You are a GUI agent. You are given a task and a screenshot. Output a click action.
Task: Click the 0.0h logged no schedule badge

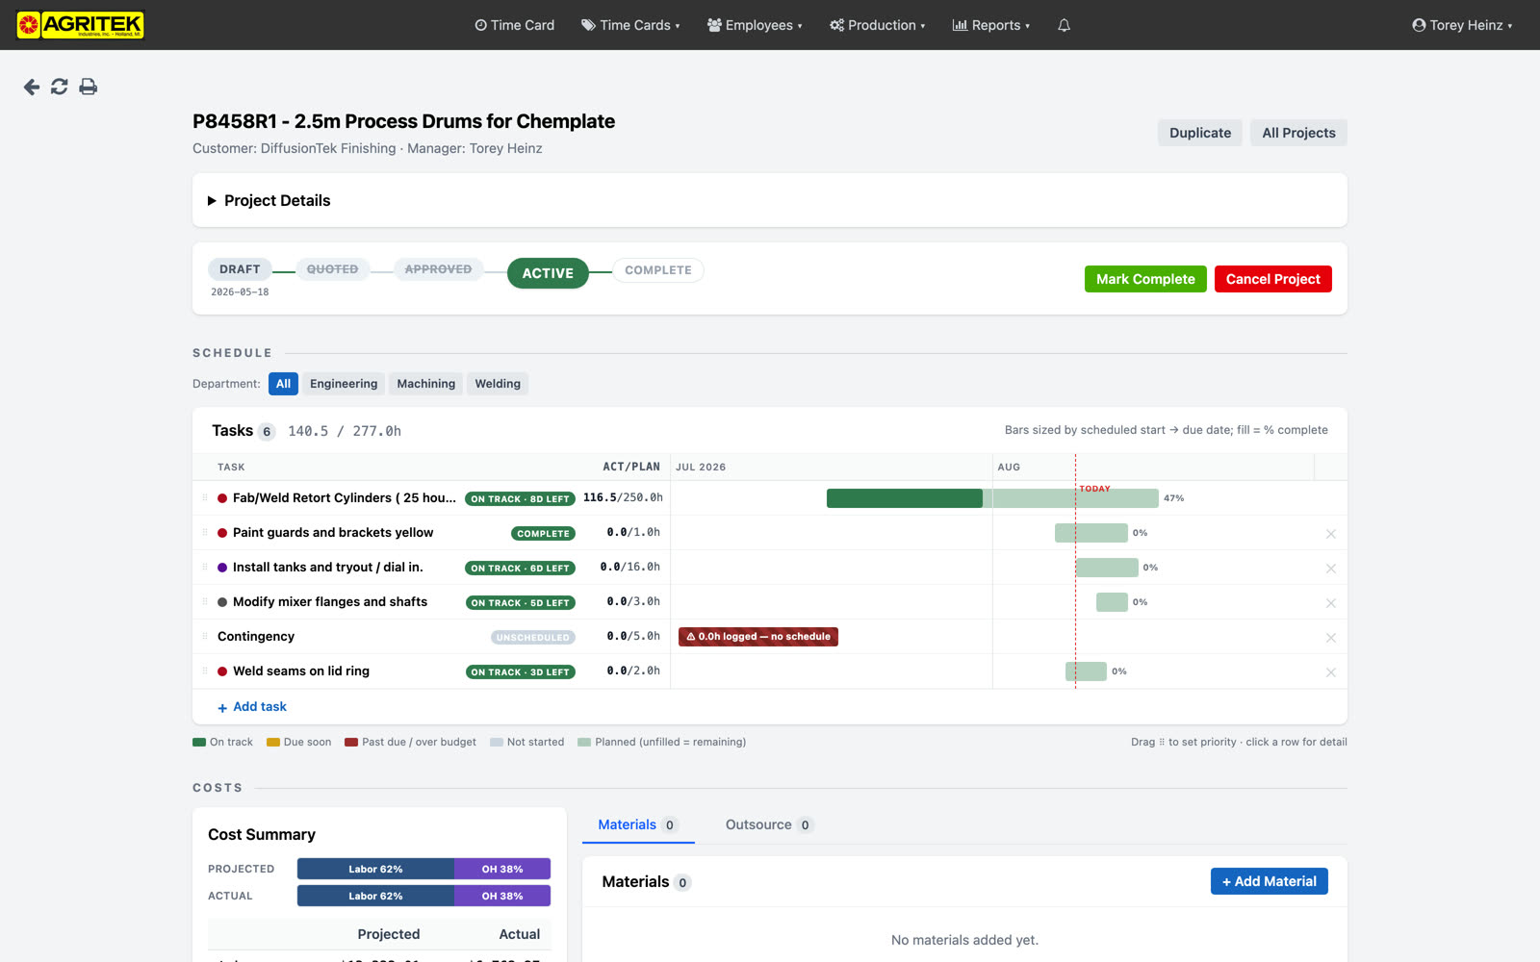tap(758, 637)
